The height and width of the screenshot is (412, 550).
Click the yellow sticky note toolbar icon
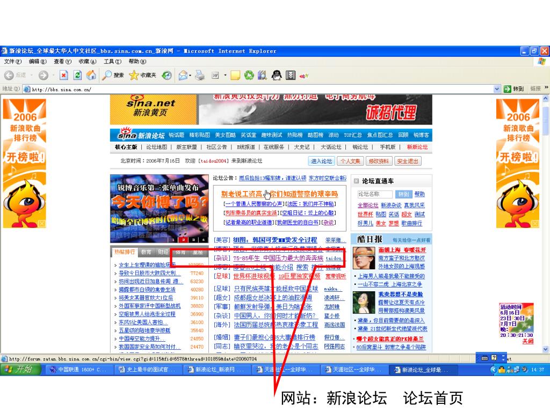(235, 75)
